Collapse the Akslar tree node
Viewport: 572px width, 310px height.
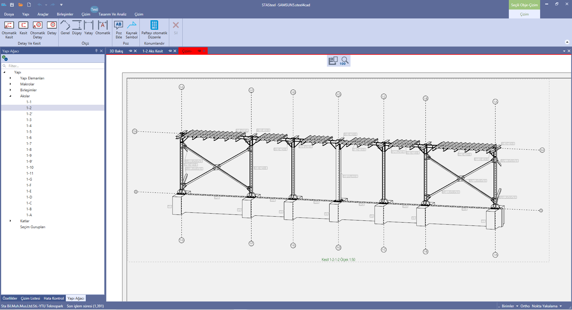click(x=10, y=96)
